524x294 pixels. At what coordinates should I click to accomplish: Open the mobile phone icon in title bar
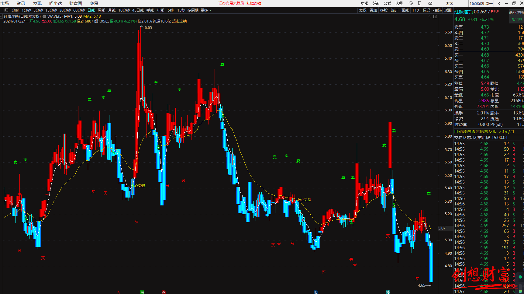pyautogui.click(x=420, y=3)
